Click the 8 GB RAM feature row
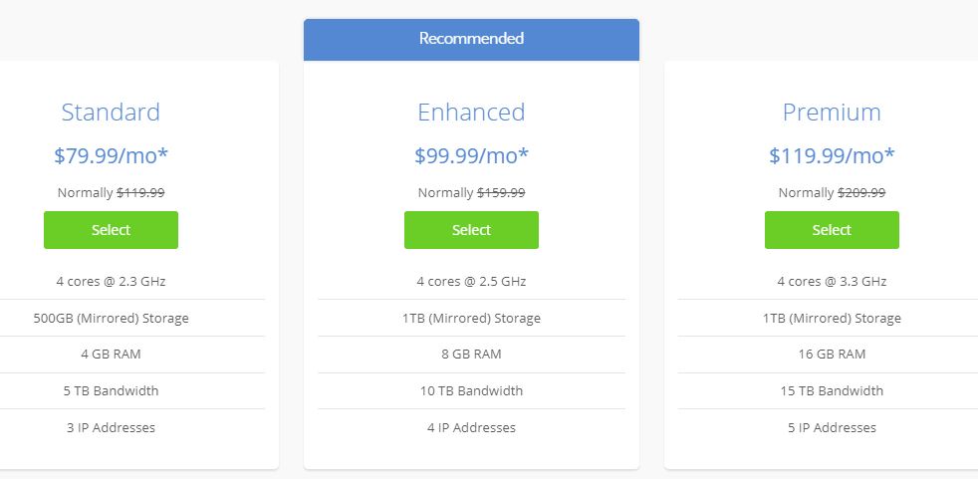Screen dimensions: 978x479 [471, 355]
